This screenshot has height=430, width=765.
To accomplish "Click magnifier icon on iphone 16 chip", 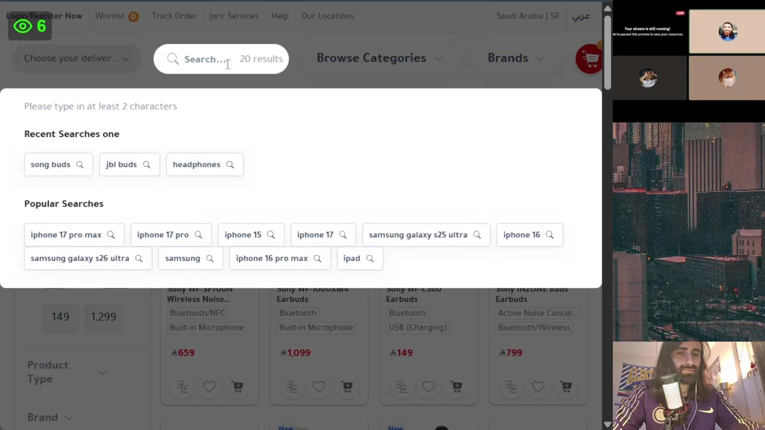I will tap(549, 235).
